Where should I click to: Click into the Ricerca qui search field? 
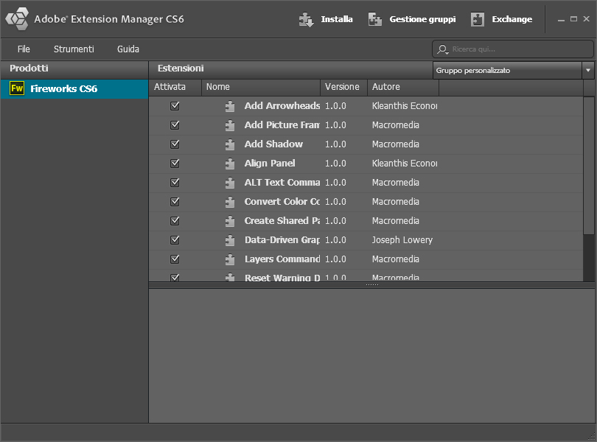[516, 49]
